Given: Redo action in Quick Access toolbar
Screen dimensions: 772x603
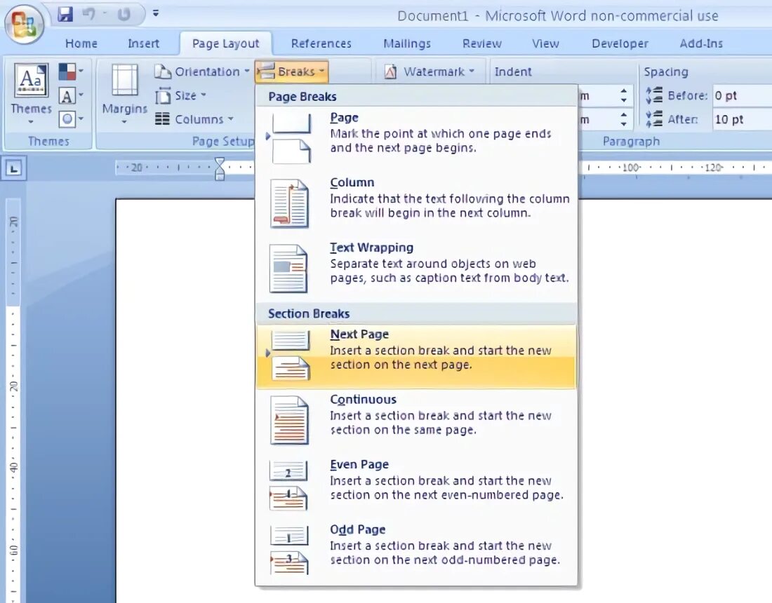Looking at the screenshot, I should [x=124, y=14].
